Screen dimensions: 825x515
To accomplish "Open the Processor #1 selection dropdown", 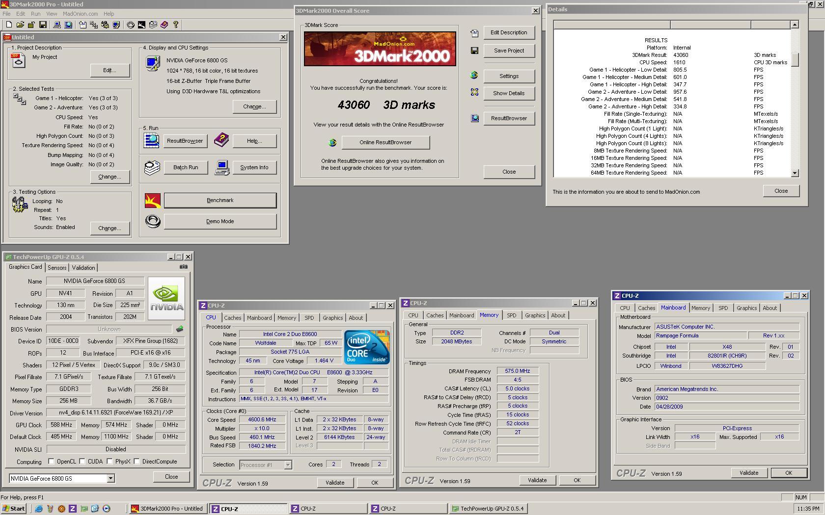I will click(288, 464).
